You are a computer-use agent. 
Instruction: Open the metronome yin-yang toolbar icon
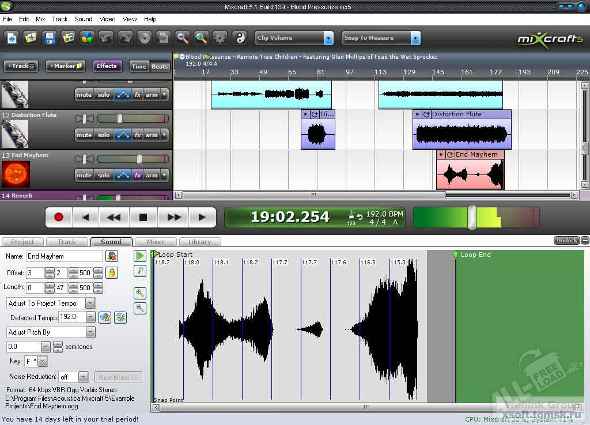click(239, 38)
